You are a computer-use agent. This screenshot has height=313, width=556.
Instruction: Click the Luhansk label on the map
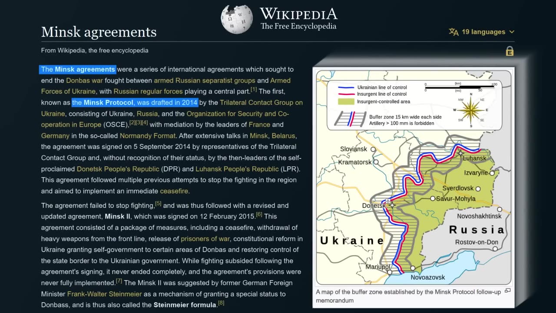tap(474, 158)
